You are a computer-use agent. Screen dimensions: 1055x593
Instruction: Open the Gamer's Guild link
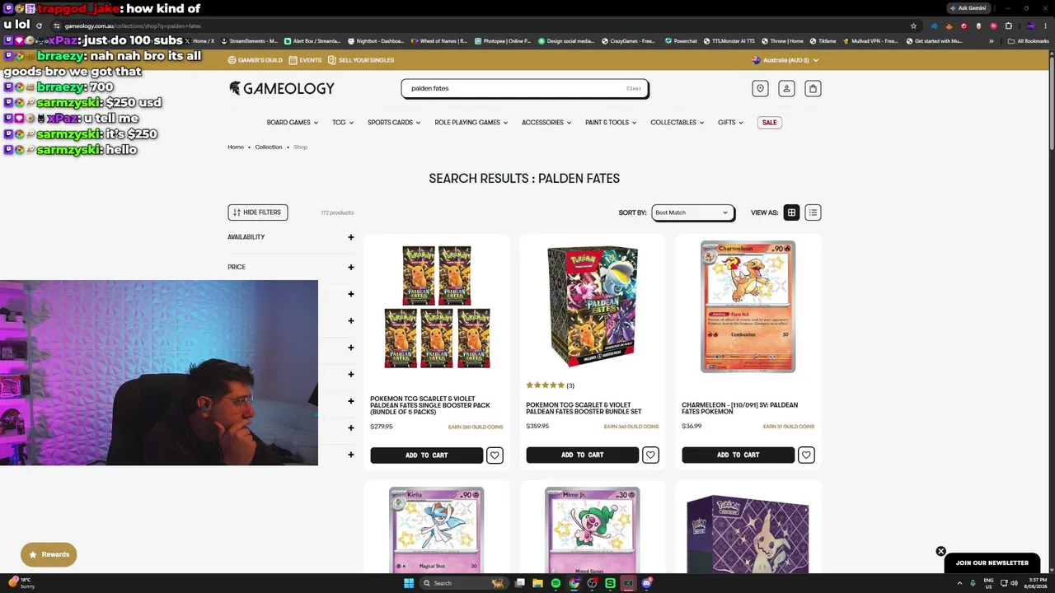[256, 60]
